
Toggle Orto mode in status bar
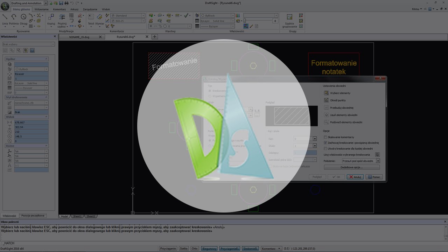click(195, 248)
